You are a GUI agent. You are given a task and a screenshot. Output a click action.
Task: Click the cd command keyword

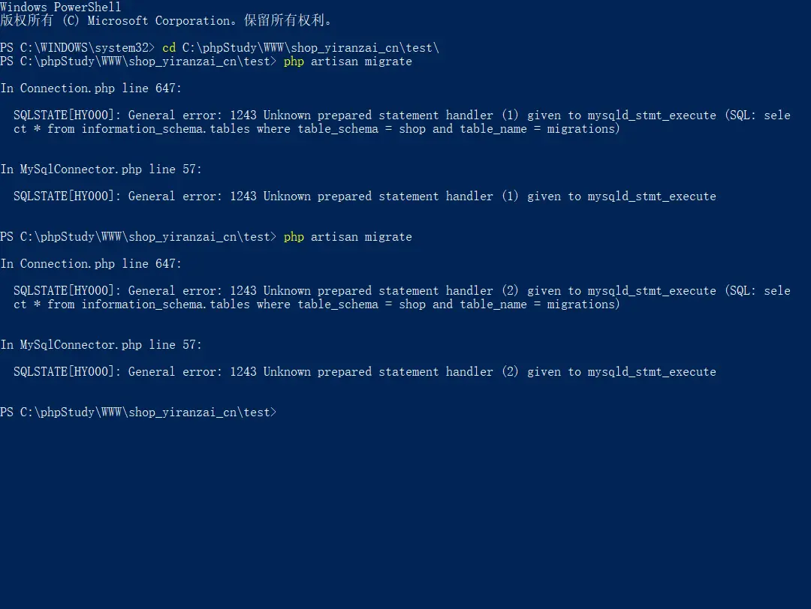pyautogui.click(x=169, y=47)
